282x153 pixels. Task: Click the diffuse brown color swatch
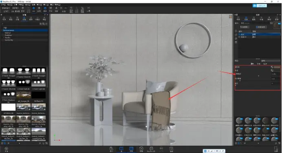point(277,67)
